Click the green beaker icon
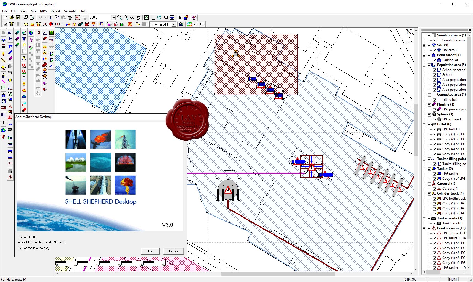Viewport: 473px width, 282px height. tap(121, 24)
